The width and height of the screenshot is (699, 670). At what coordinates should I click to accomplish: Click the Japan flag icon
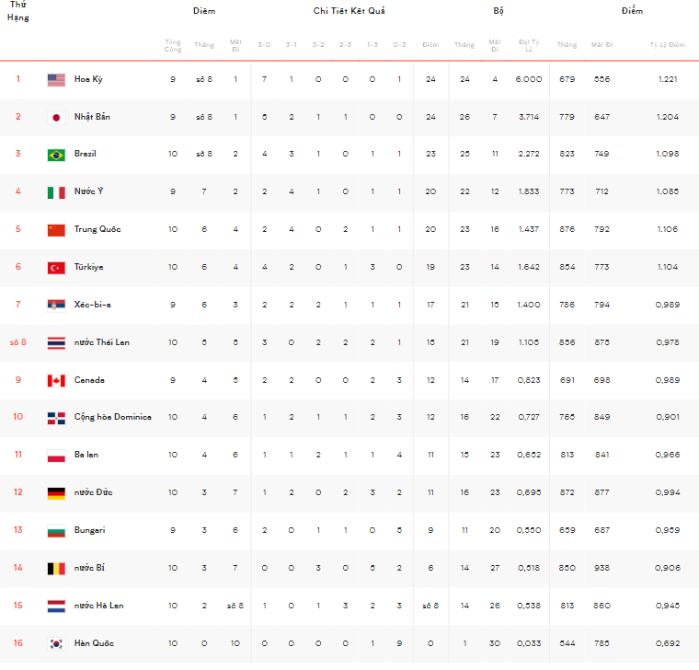point(56,117)
